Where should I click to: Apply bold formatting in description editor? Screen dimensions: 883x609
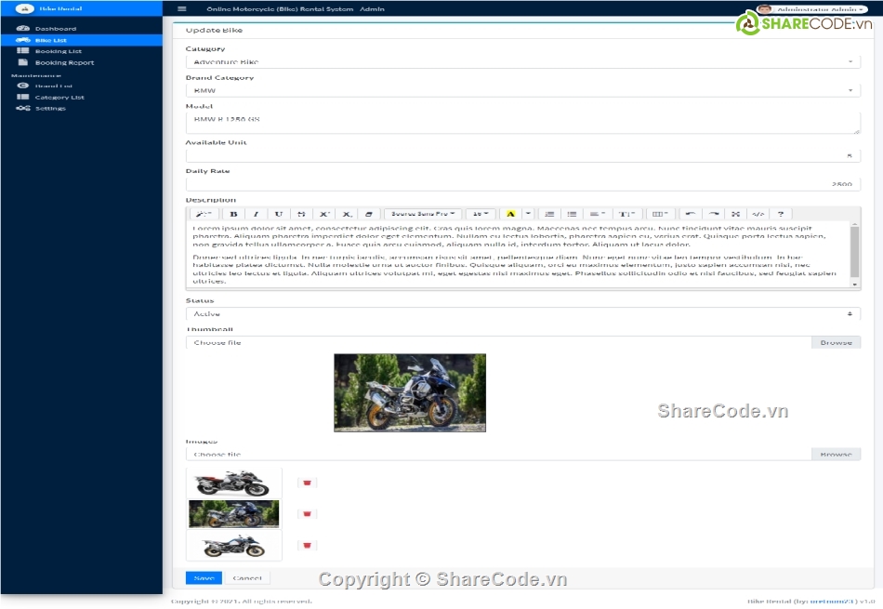234,214
